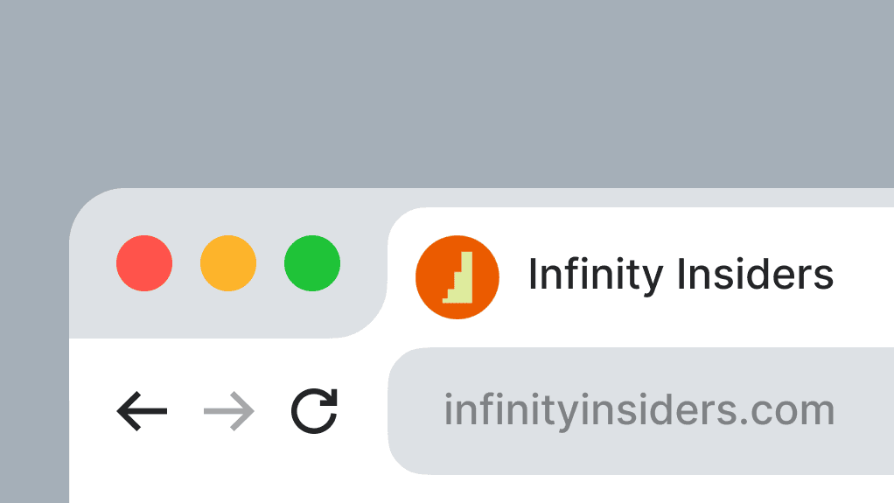
Task: Go forward with the grayed right arrow
Action: pyautogui.click(x=228, y=410)
